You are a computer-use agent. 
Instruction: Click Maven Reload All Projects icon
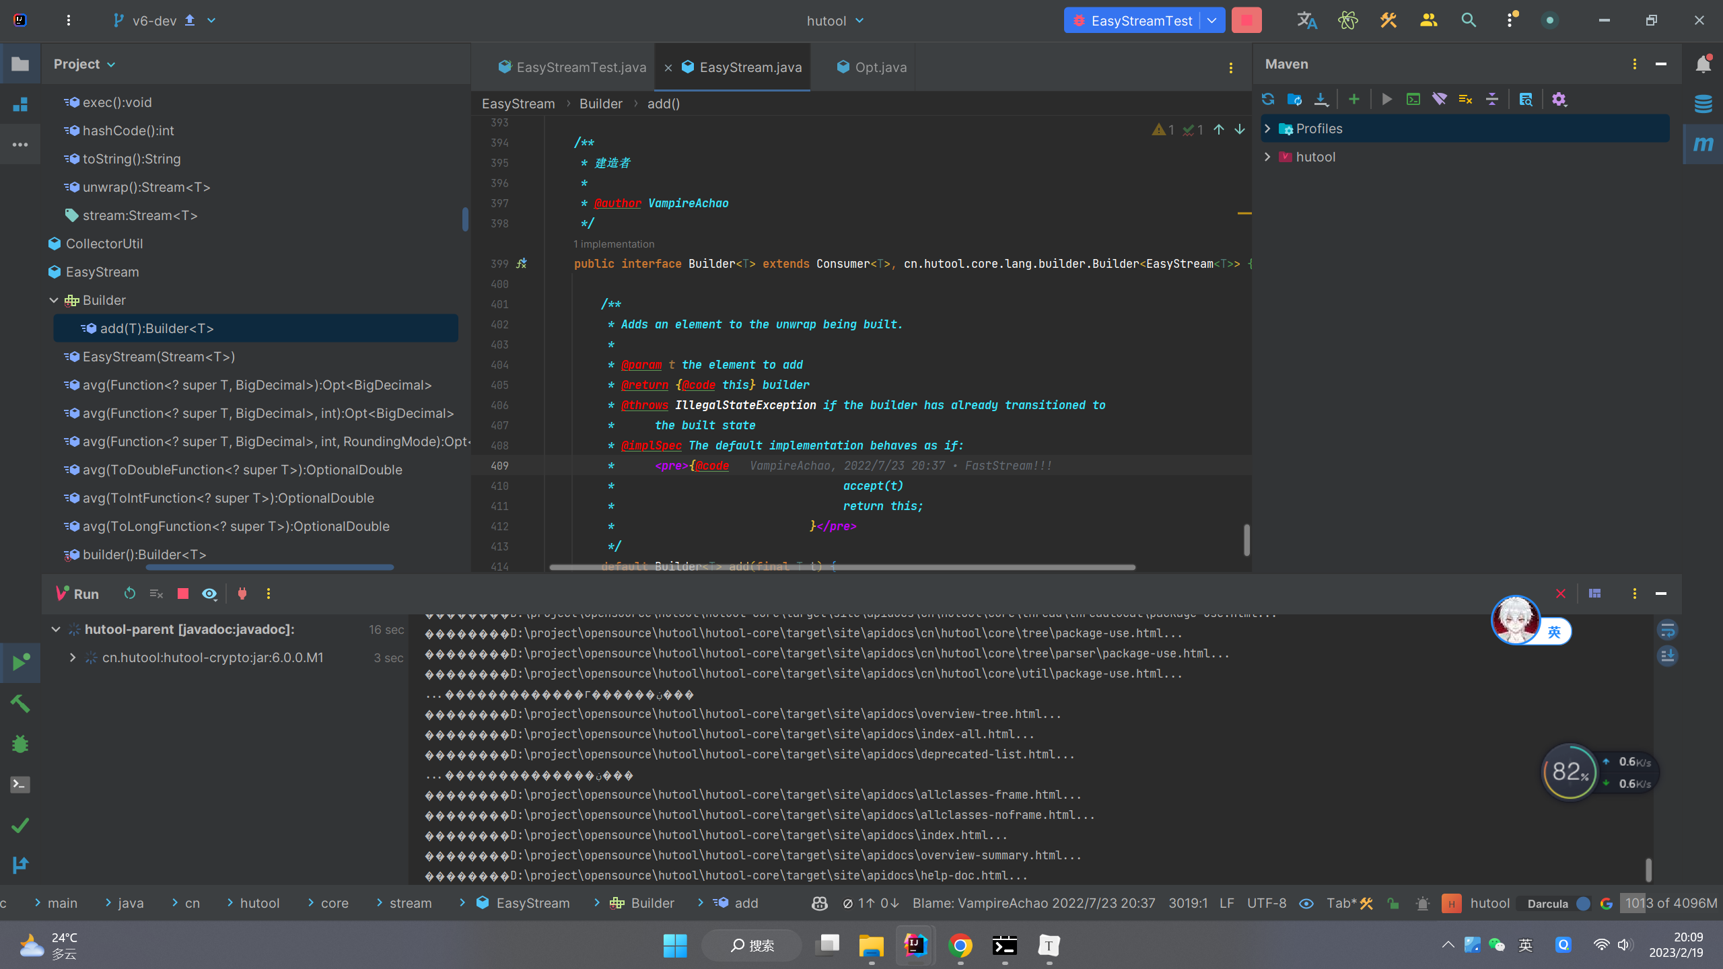(1268, 100)
